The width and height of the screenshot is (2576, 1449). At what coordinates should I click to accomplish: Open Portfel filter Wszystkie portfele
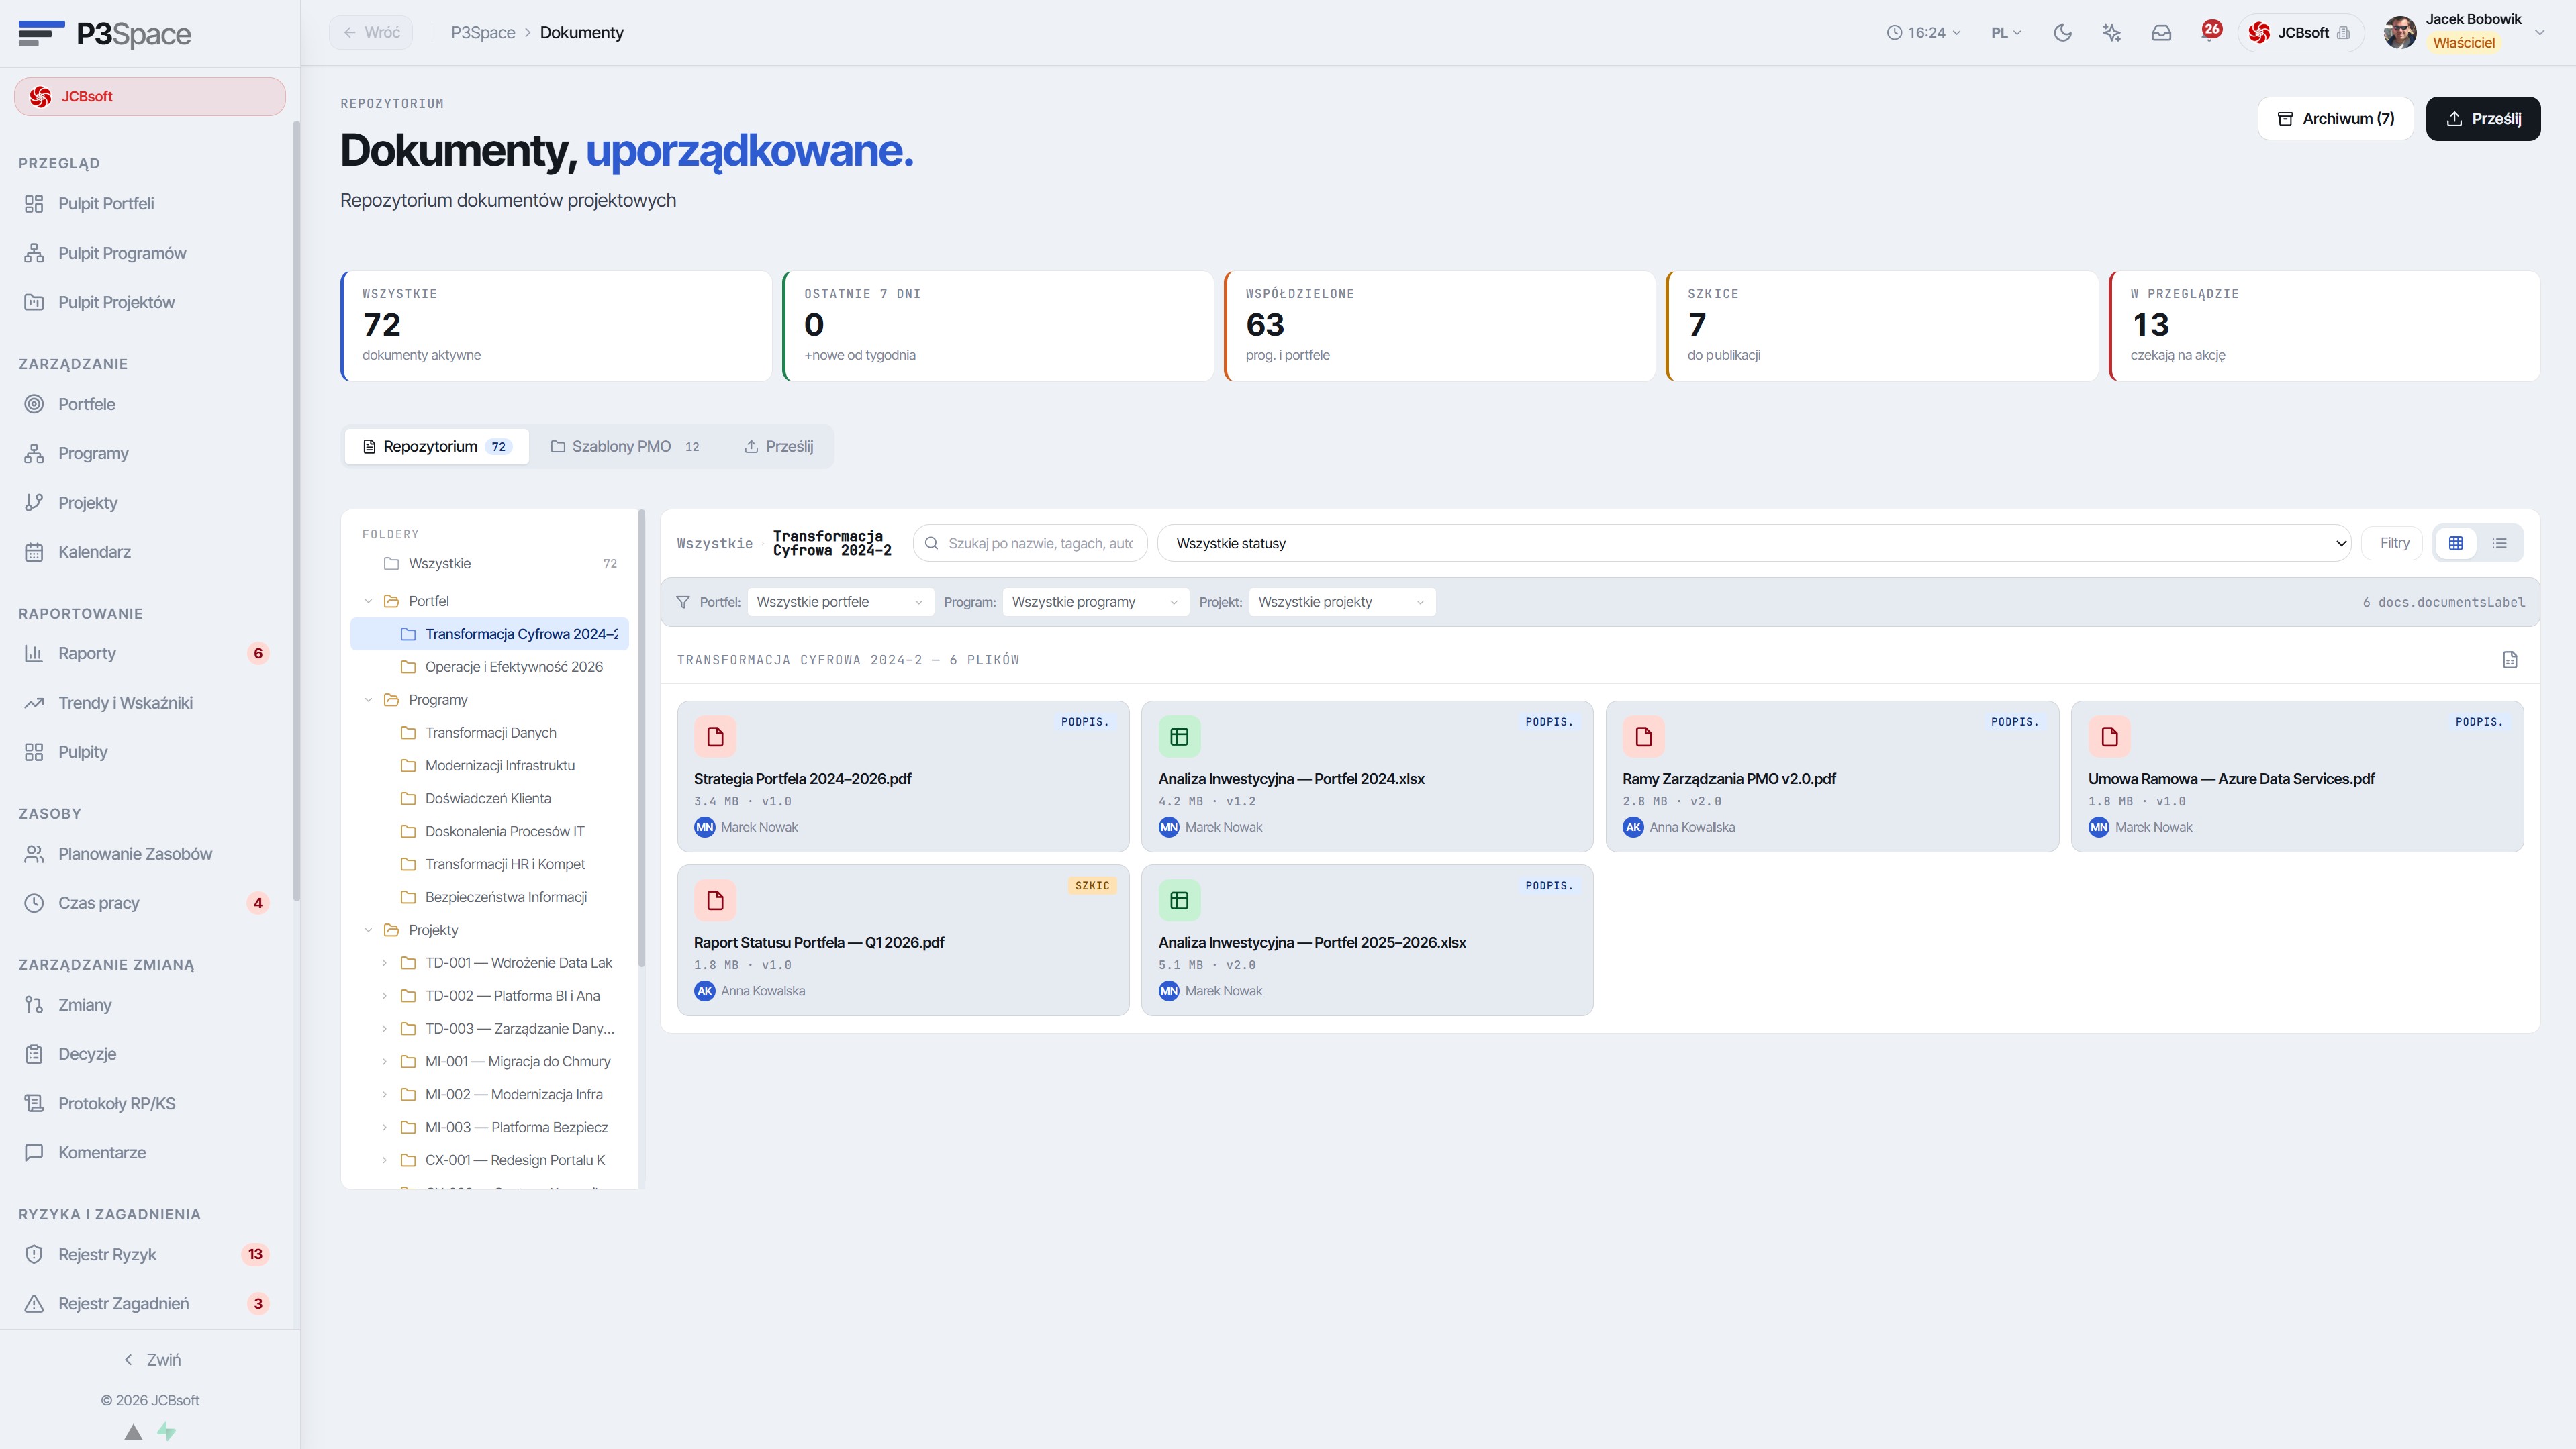(x=840, y=602)
